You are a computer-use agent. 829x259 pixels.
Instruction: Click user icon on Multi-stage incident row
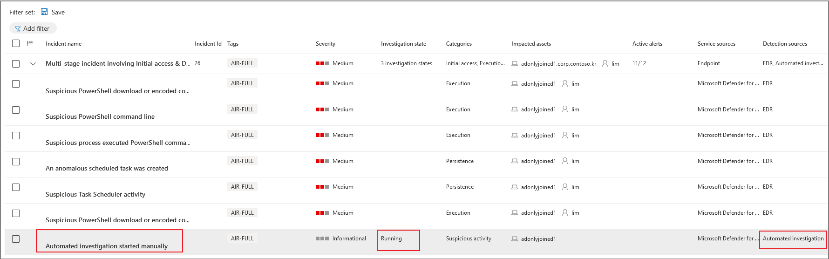pos(605,63)
